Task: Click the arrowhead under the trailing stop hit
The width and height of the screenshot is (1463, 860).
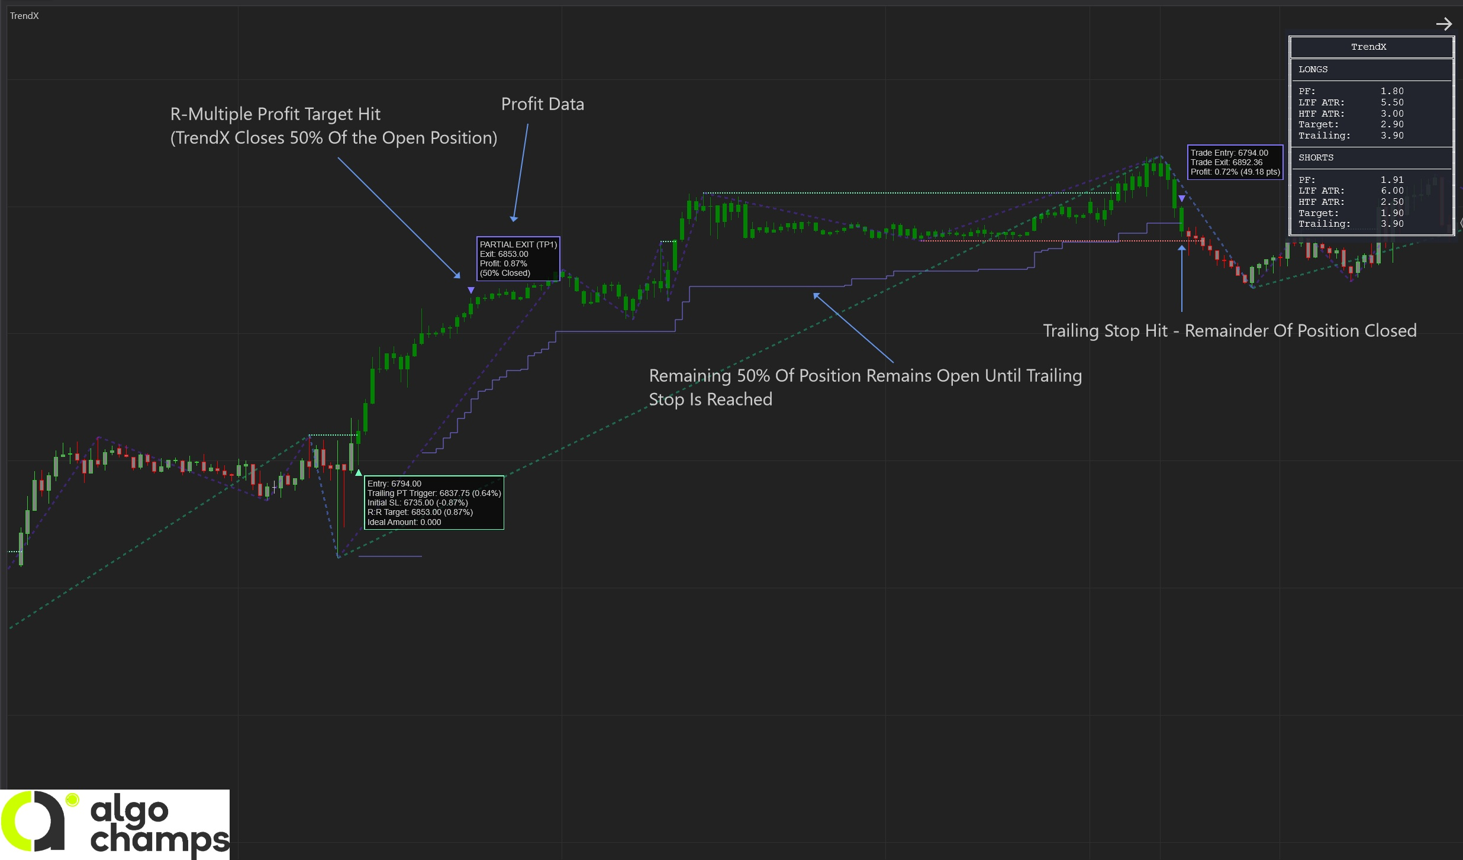Action: (x=1182, y=249)
